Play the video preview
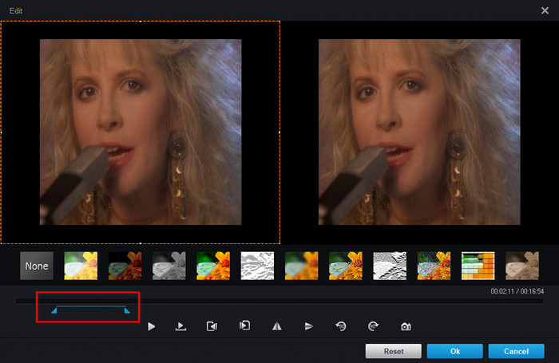The width and height of the screenshot is (559, 363). (x=152, y=326)
